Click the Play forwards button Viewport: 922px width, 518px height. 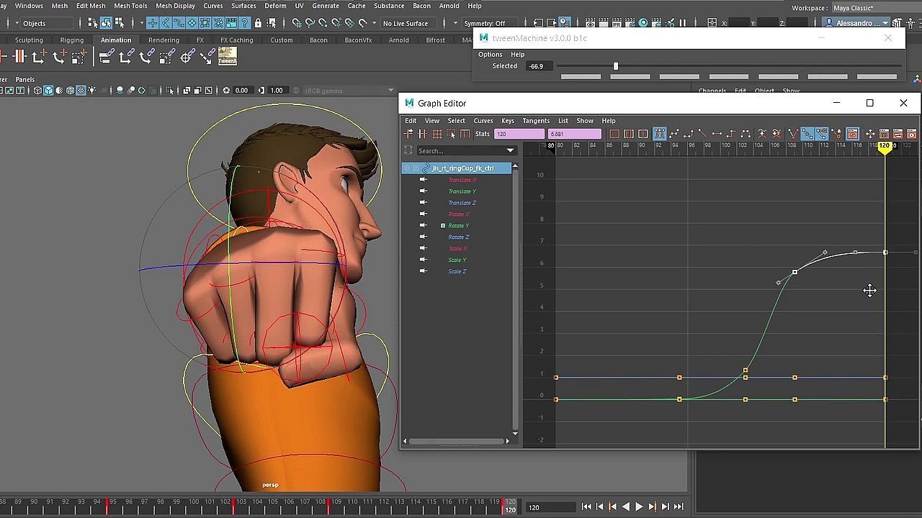tap(638, 507)
